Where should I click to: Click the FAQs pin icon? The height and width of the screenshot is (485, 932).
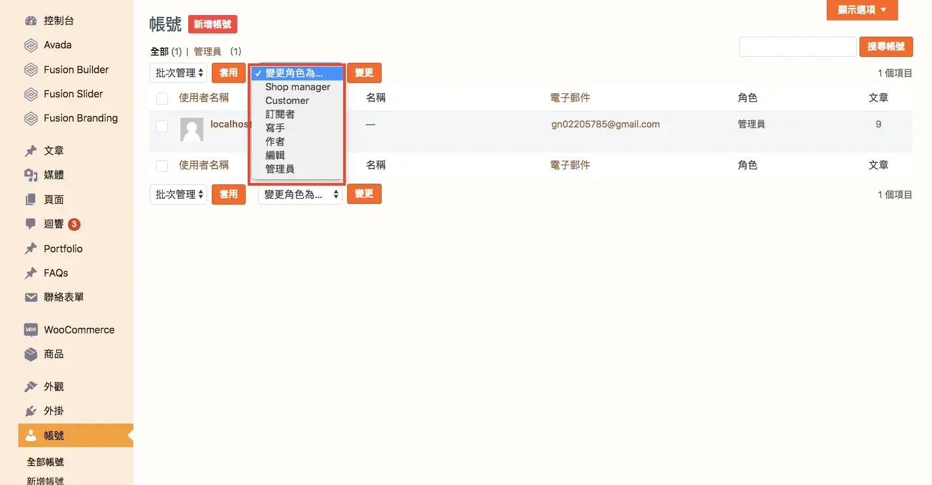pyautogui.click(x=31, y=273)
